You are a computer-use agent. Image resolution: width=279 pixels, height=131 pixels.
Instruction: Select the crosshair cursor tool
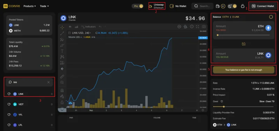click(x=62, y=28)
